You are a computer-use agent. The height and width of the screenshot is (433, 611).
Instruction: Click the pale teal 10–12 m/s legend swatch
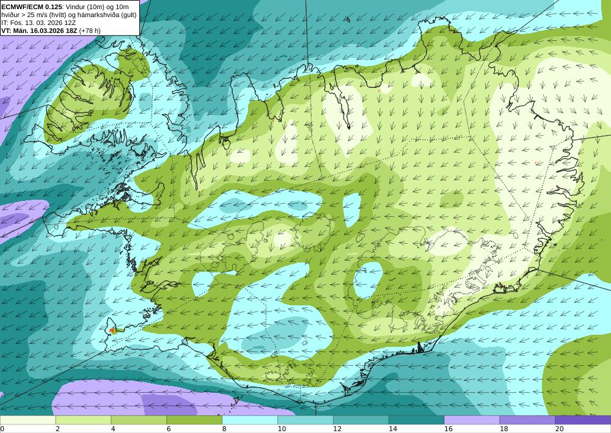coord(305,420)
